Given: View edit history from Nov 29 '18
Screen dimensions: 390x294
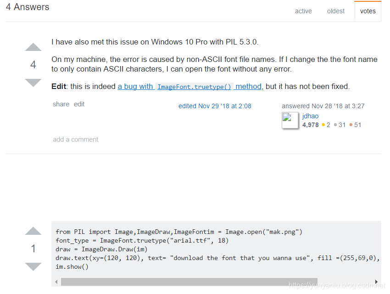Looking at the screenshot, I should [x=215, y=106].
